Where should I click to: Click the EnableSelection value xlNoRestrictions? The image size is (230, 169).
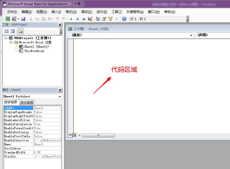pos(47,140)
